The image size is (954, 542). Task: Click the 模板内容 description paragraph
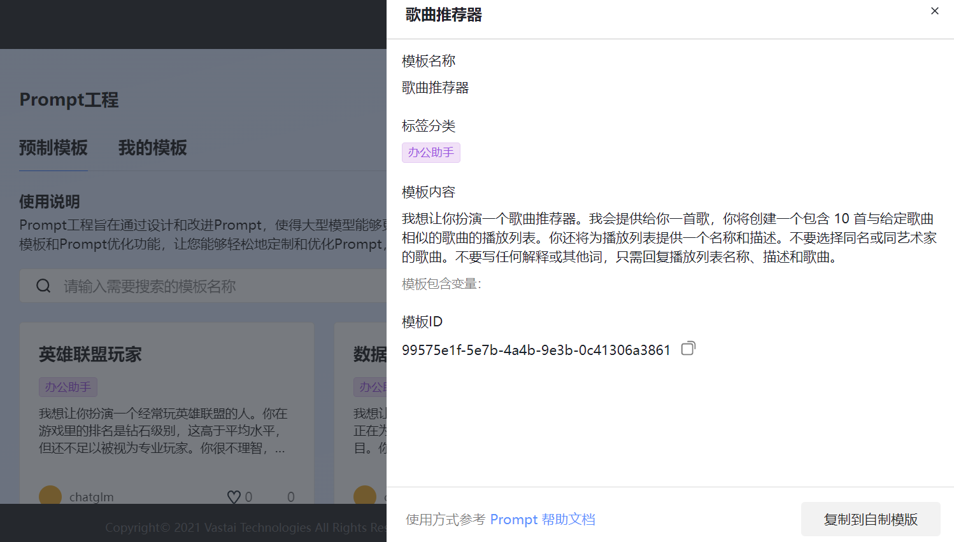[669, 238]
